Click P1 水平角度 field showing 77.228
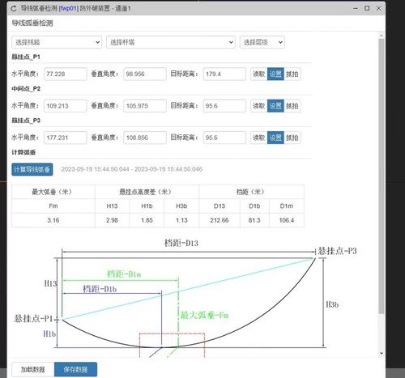The image size is (405, 378). click(66, 74)
